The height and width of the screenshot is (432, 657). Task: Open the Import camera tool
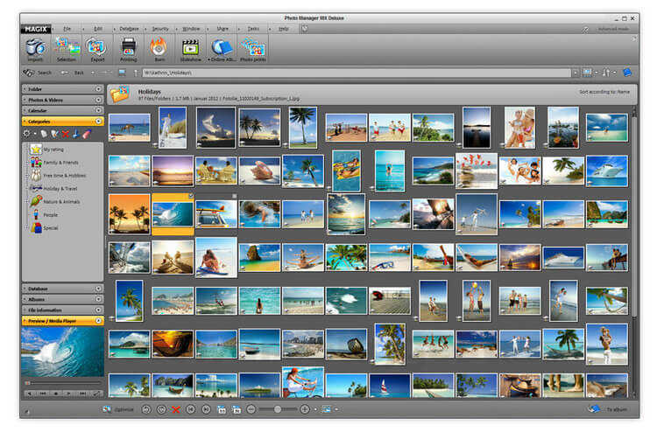click(36, 48)
